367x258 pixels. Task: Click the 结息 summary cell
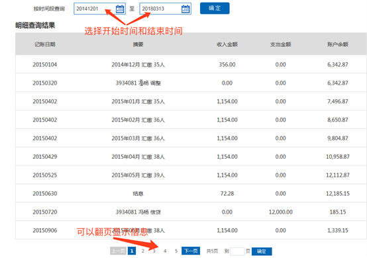click(138, 193)
